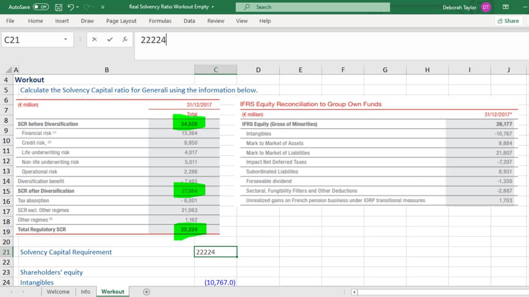This screenshot has width=529, height=297.
Task: Switch to the Welcome sheet tab
Action: coord(58,292)
